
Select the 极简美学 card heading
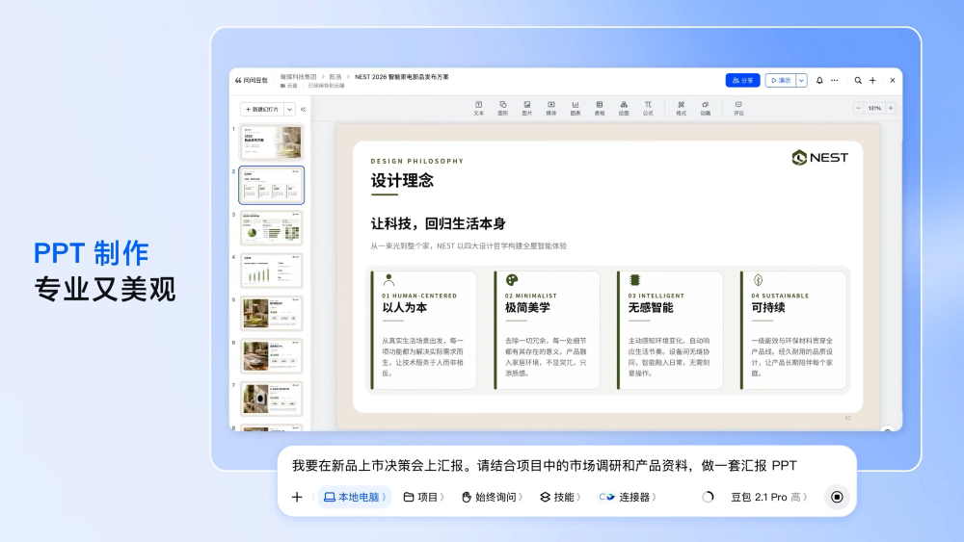tap(527, 307)
